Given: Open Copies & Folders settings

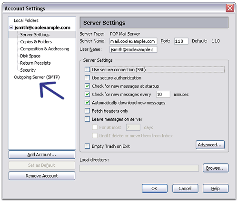Looking at the screenshot, I should [36, 42].
